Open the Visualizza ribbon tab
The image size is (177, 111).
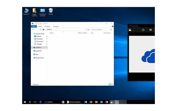(56, 26)
